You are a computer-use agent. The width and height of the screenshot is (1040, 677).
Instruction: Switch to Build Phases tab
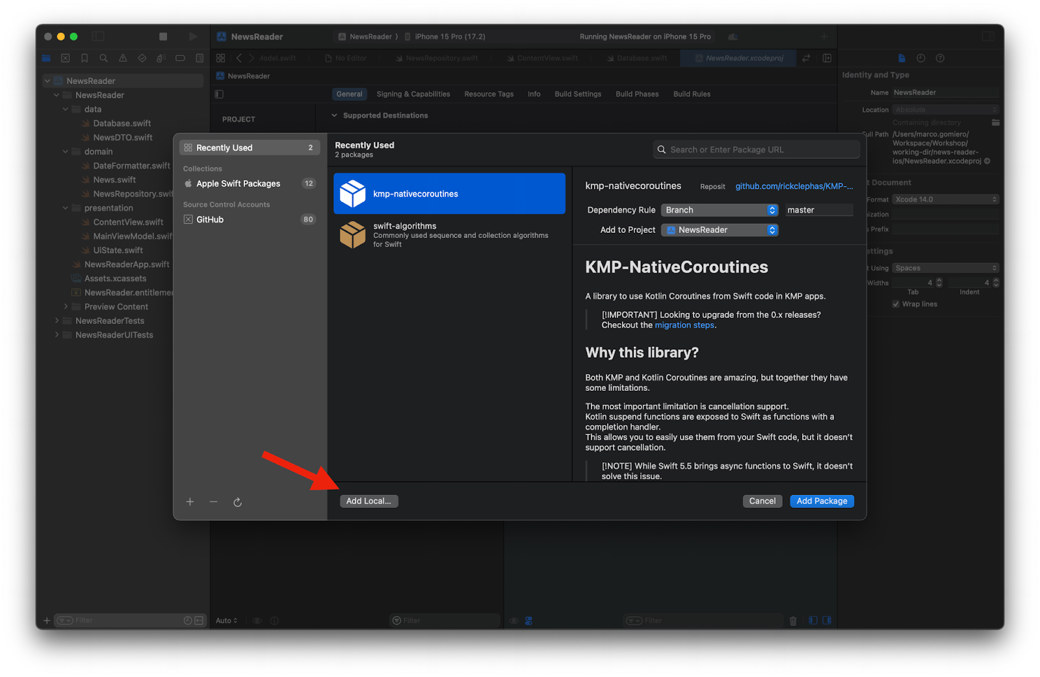[637, 94]
